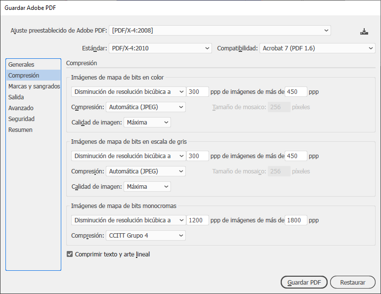Click grayscale Tamaño de mosaico field

click(279, 171)
